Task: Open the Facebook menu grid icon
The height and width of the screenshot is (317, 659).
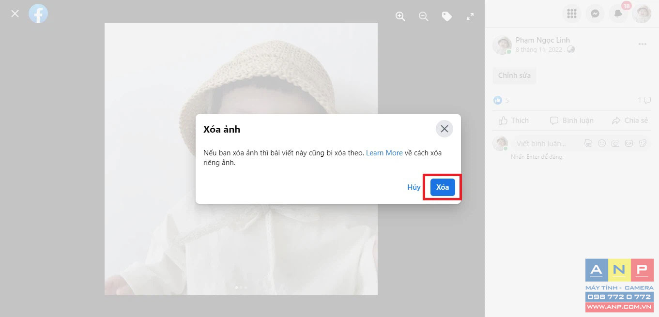Action: pyautogui.click(x=572, y=14)
